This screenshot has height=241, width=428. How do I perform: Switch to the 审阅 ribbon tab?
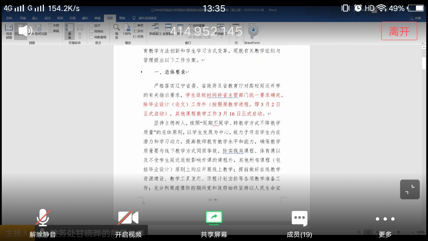(98, 18)
